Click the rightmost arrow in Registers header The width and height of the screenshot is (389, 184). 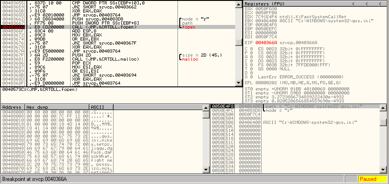379,4
